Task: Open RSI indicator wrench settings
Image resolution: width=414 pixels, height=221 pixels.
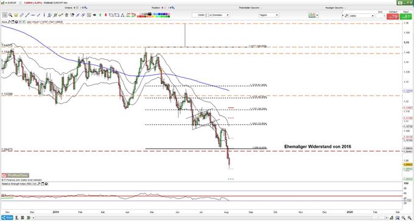Action: point(38,184)
